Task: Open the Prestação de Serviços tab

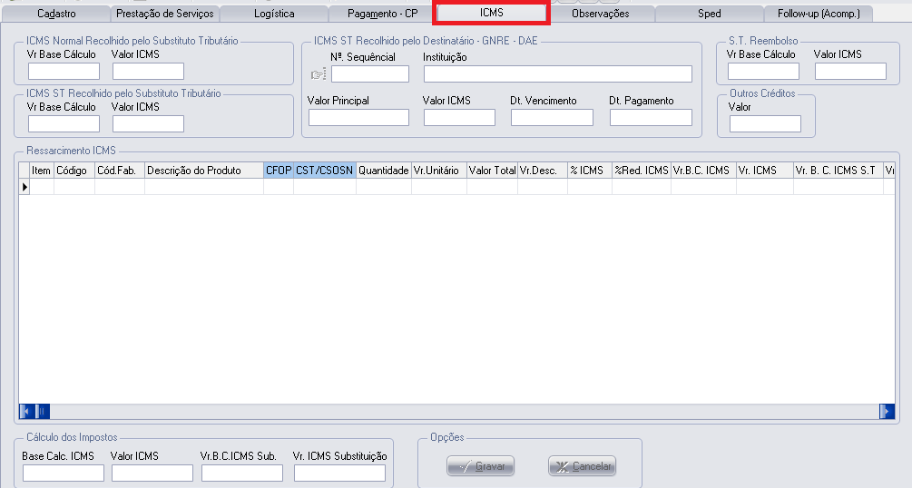Action: point(164,14)
